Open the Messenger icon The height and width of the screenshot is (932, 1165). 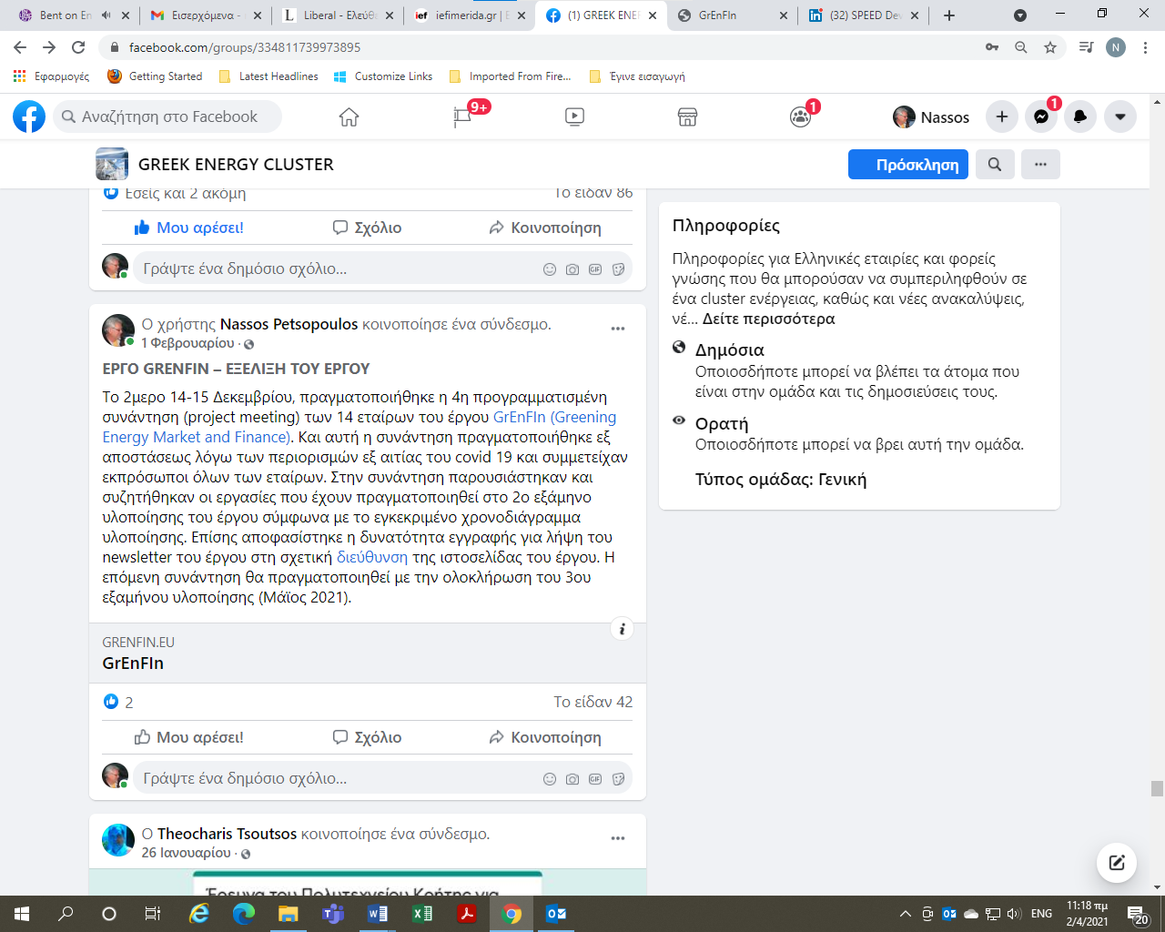[x=1041, y=116]
